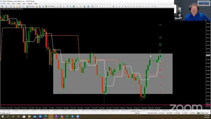Open the File menu
This screenshot has width=211, height=119.
[x=4, y=4]
